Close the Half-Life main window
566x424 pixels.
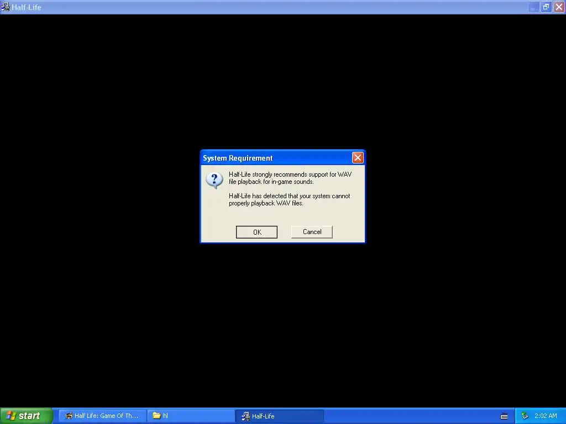pyautogui.click(x=559, y=7)
